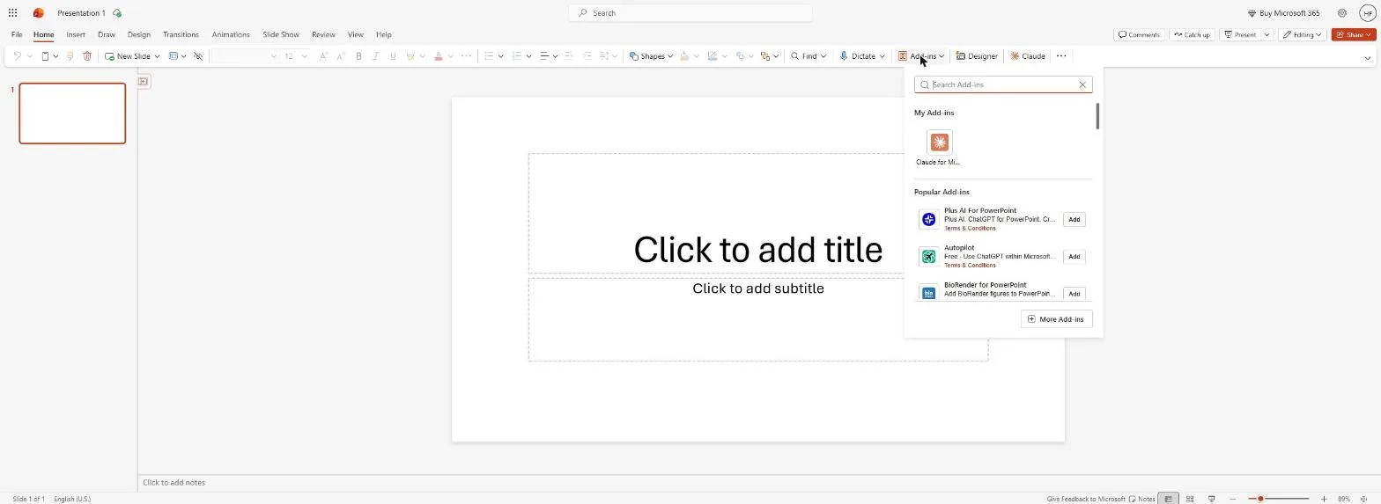Click the add-ins panel scrollbar
The height and width of the screenshot is (504, 1381).
pos(1097,116)
